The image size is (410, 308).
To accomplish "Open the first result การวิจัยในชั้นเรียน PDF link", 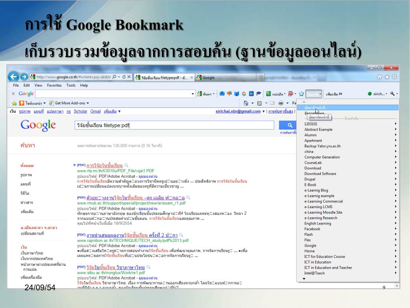I will click(105, 166).
